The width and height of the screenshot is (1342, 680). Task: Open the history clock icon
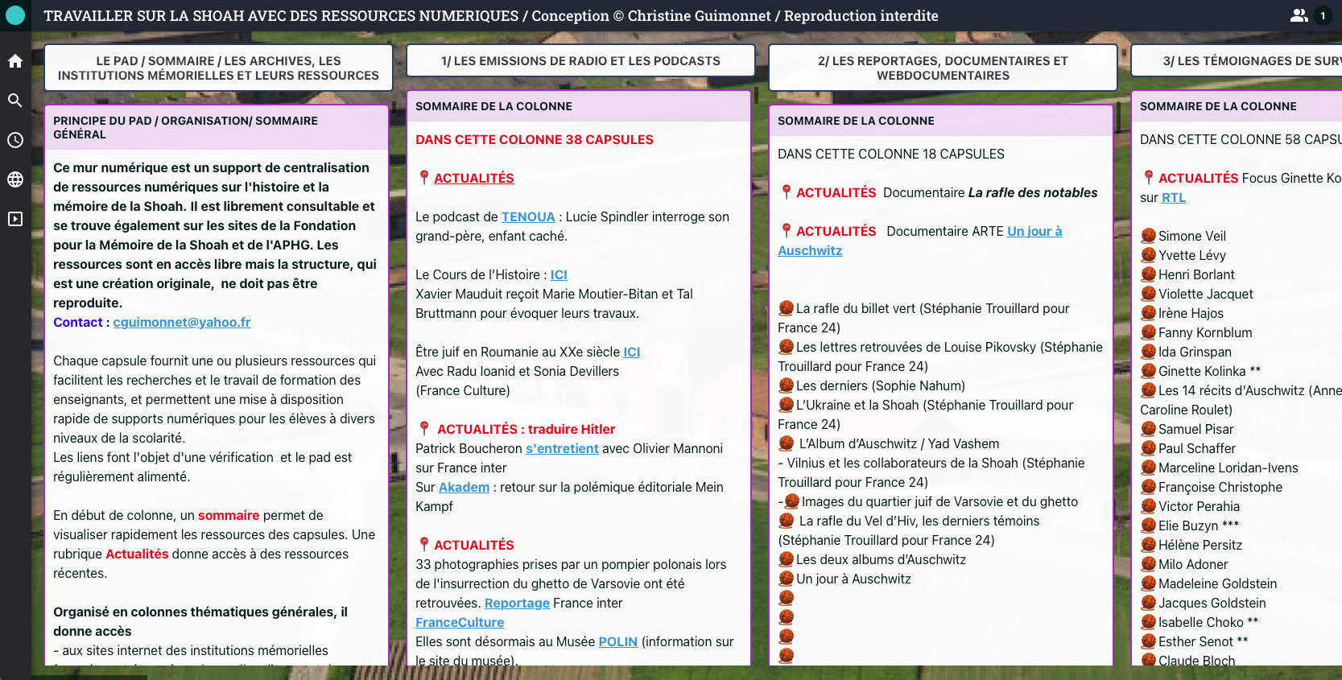pos(15,140)
